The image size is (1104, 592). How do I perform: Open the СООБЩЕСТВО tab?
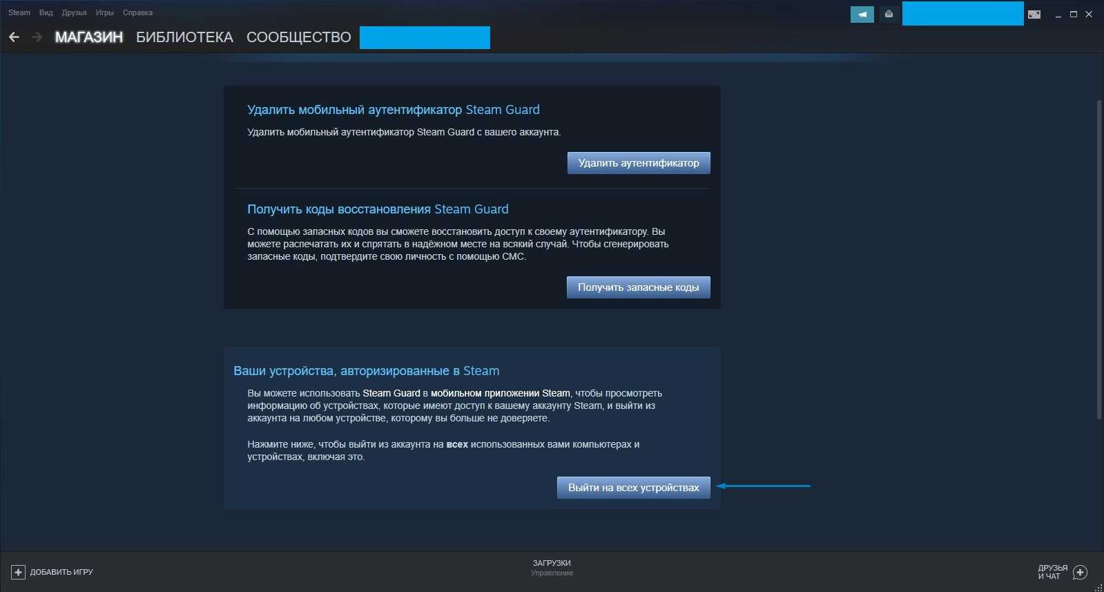coord(298,37)
